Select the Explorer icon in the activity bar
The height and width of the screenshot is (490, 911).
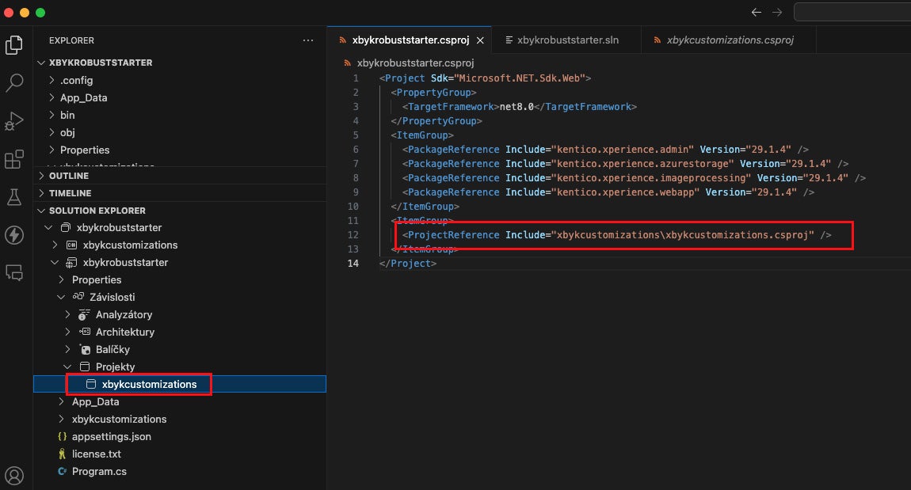14,44
